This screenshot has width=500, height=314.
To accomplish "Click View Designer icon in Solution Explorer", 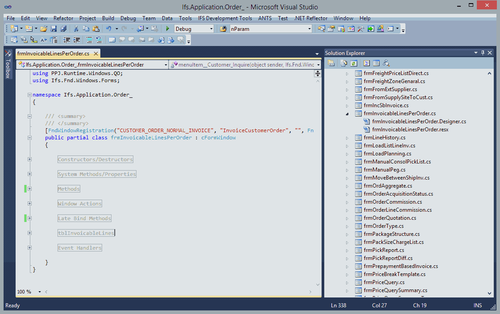I will pyautogui.click(x=376, y=63).
